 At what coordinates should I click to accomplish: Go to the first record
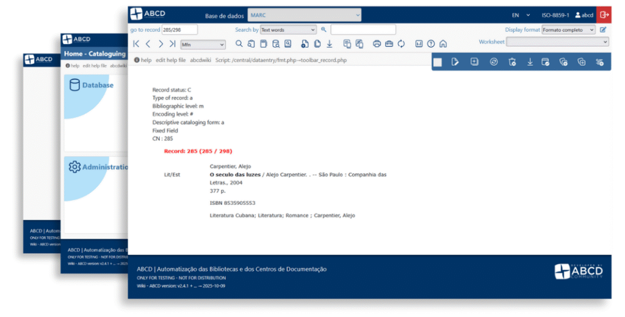click(x=136, y=44)
